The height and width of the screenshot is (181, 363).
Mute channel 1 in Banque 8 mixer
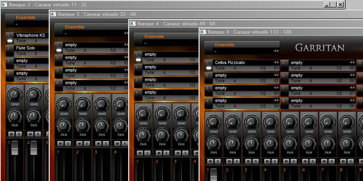click(210, 161)
